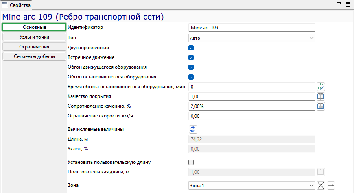This screenshot has height=193, width=354.
Task: Click the Идентификатор field with Mine arc 109
Action: tap(252, 28)
